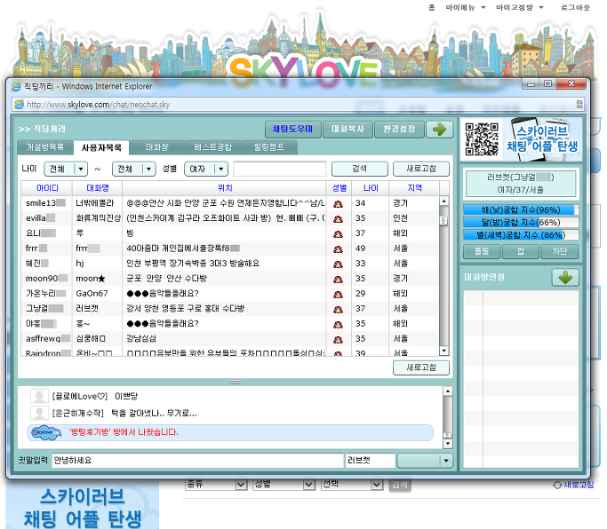607x529 pixels.
Task: Click the avatar next to 은근히개수작 message
Action: (x=39, y=413)
